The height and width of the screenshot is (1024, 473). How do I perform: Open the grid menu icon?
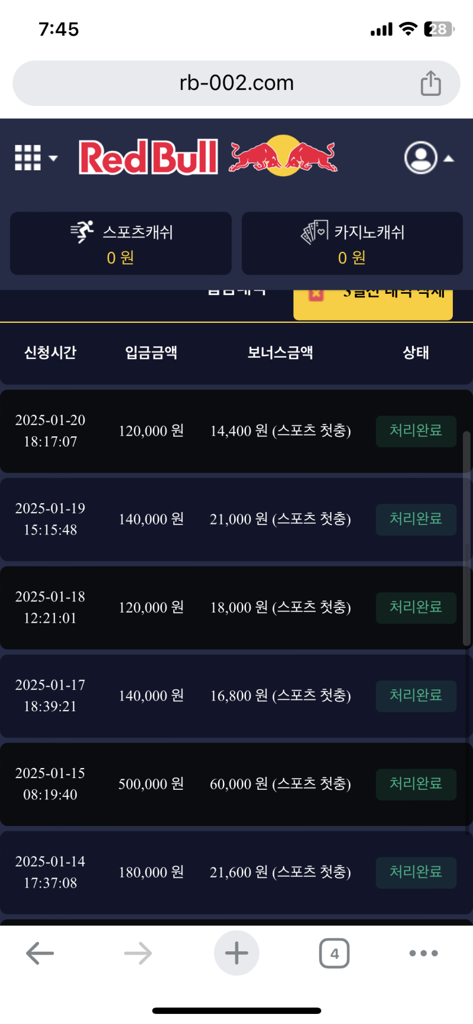coord(27,158)
